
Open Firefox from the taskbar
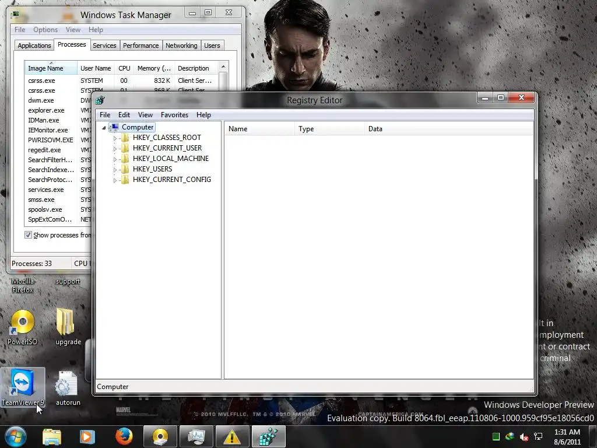pos(124,436)
